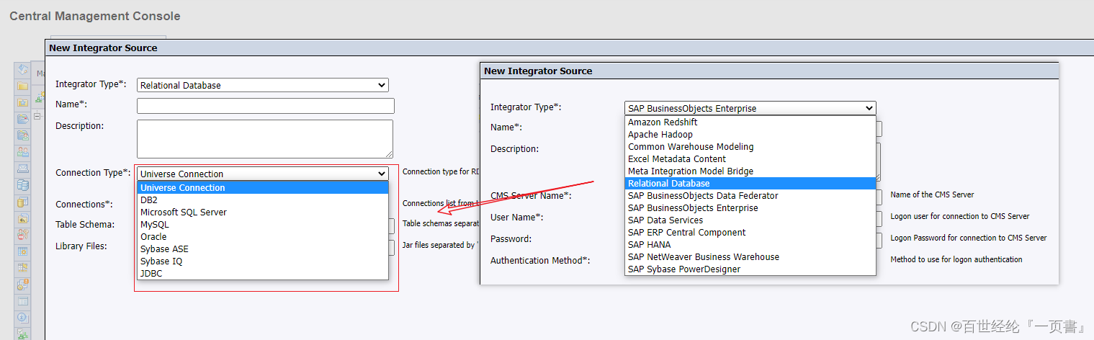Choose Oracle as connection type

[x=263, y=236]
